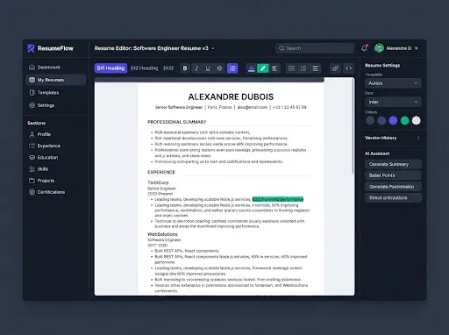Open the Font dropdown showing Inter
The image size is (449, 335).
point(393,102)
